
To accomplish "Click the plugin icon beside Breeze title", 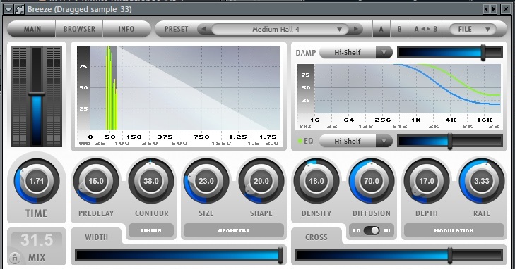I will pyautogui.click(x=20, y=9).
